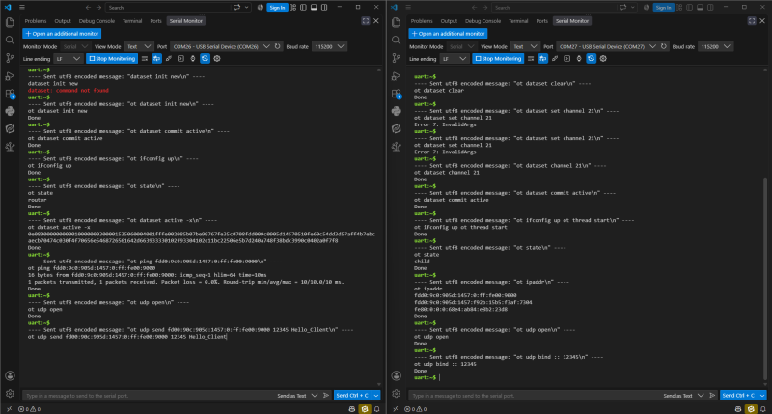Open Baud rate dropdown in COM27 monitor
Screen dimensions: 772x414
(715, 46)
